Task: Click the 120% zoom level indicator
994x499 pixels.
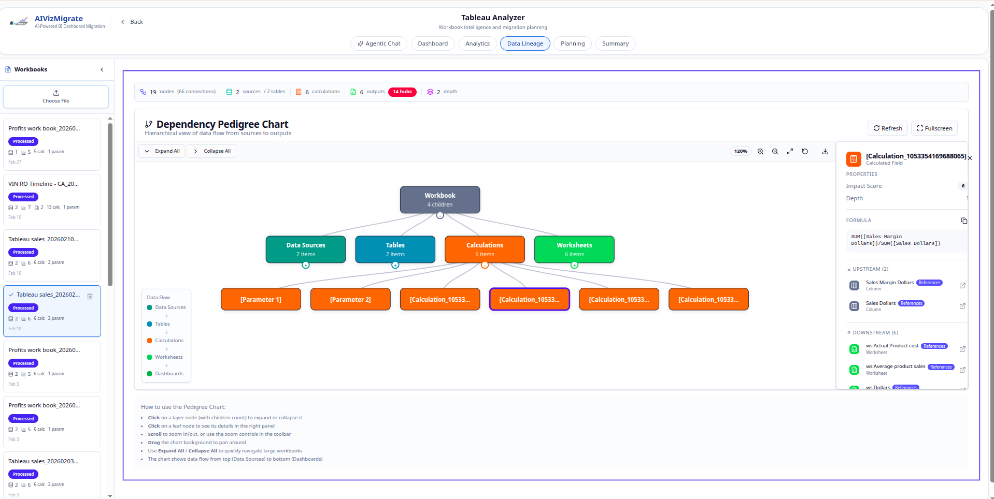Action: tap(741, 151)
